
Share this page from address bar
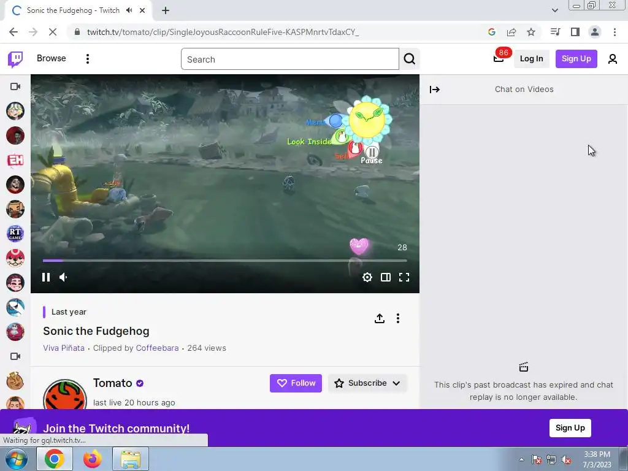pyautogui.click(x=511, y=32)
